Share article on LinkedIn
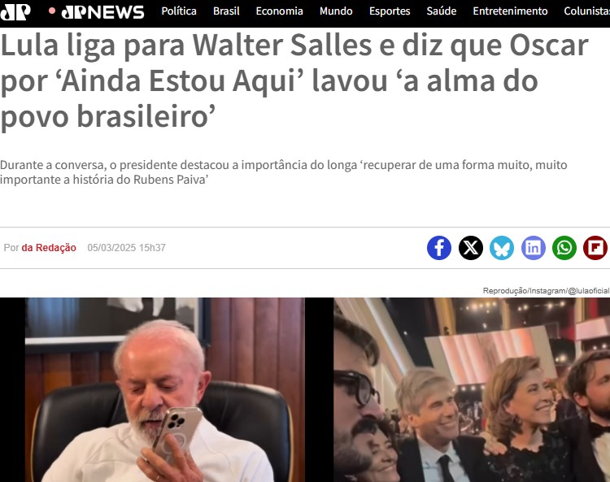 (x=533, y=248)
